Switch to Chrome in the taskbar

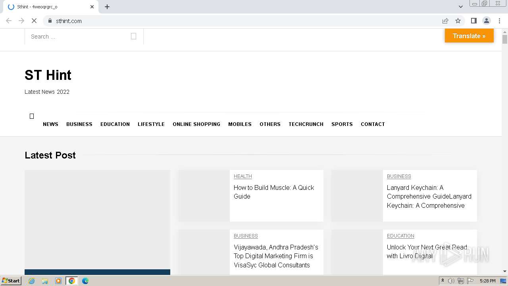[x=72, y=281]
